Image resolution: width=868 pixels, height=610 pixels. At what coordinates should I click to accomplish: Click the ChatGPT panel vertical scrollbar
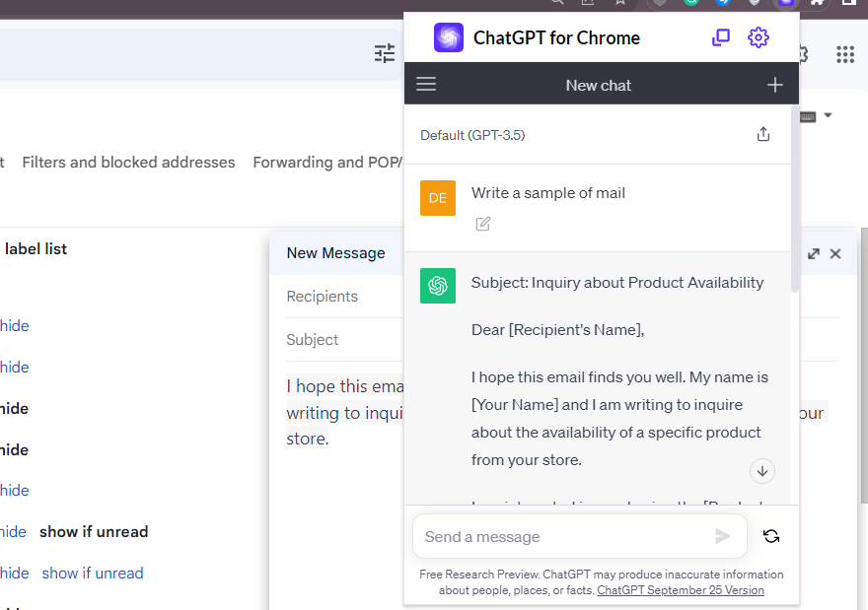[x=795, y=199]
